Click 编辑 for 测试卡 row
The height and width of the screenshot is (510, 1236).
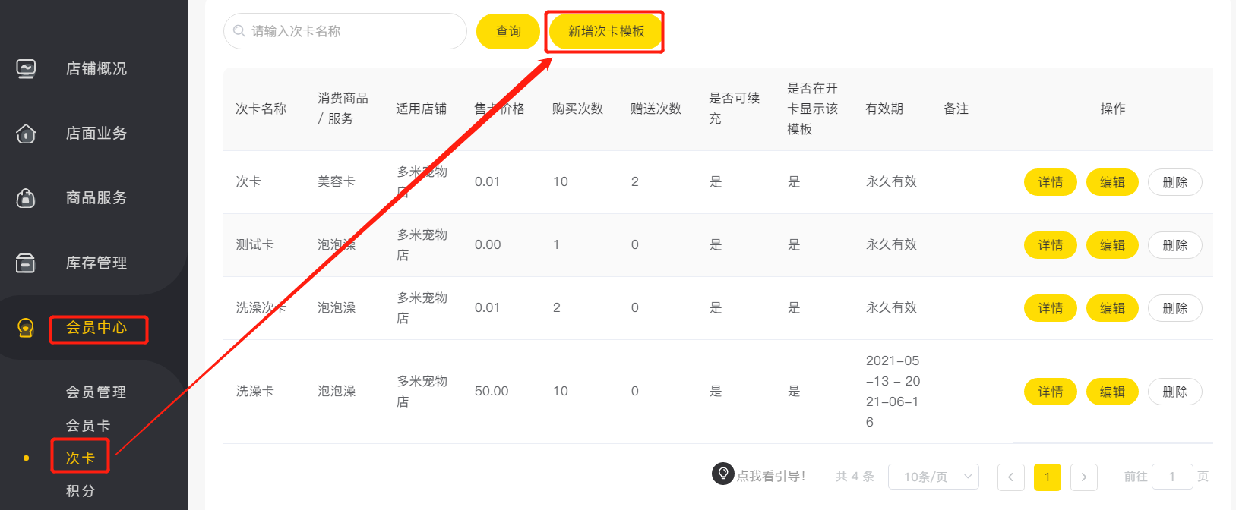tap(1112, 245)
